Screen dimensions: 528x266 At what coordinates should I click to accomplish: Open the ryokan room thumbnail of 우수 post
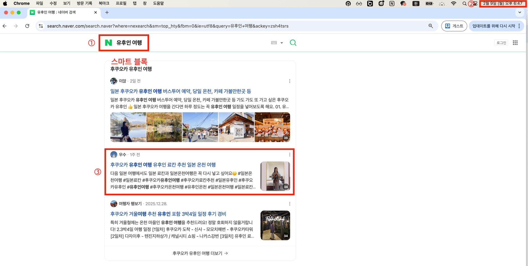pos(275,176)
